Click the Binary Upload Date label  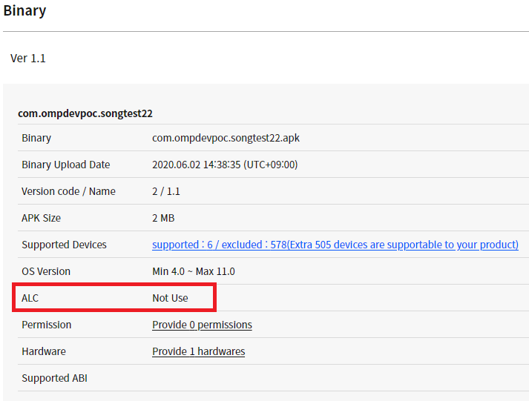click(x=65, y=165)
